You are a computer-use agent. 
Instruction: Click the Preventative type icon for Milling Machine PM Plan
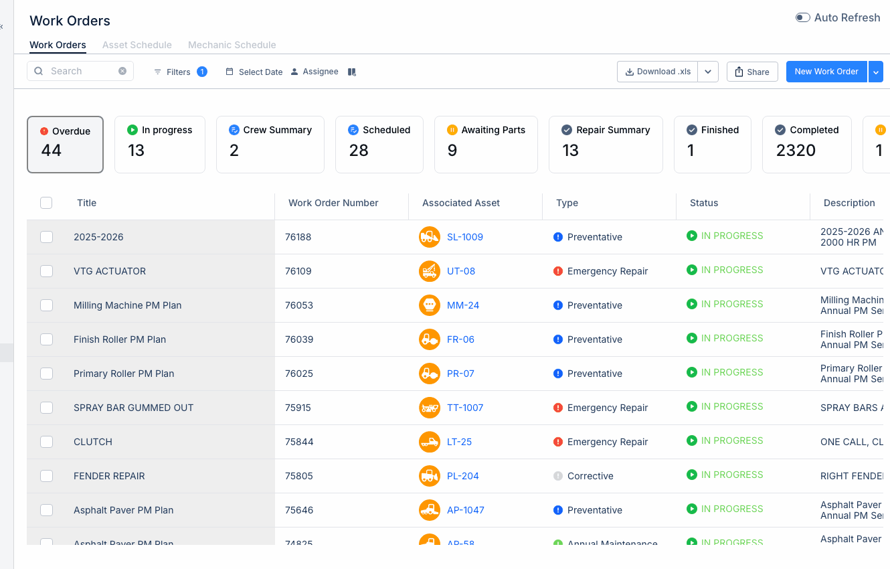pyautogui.click(x=558, y=305)
